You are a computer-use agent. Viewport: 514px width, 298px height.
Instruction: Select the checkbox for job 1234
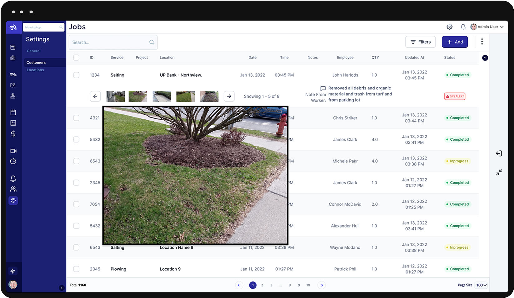(76, 75)
